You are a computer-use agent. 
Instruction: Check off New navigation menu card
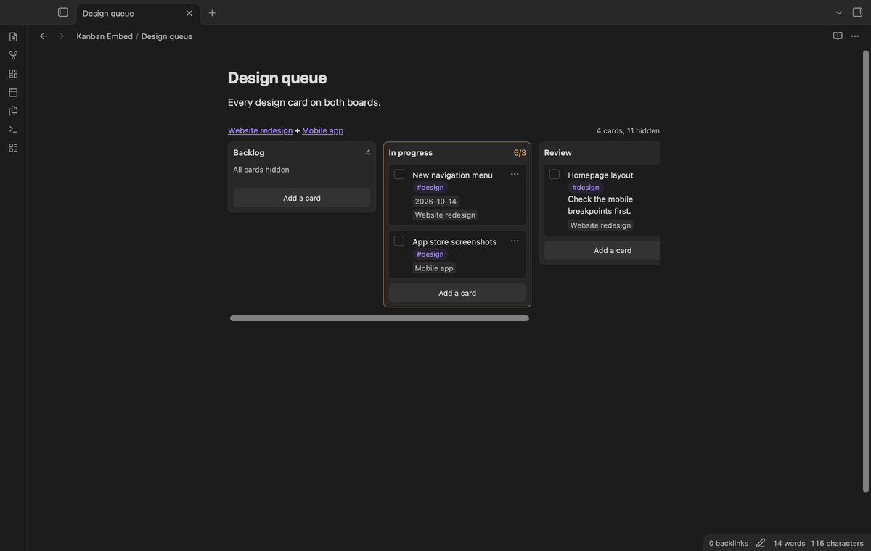point(399,175)
